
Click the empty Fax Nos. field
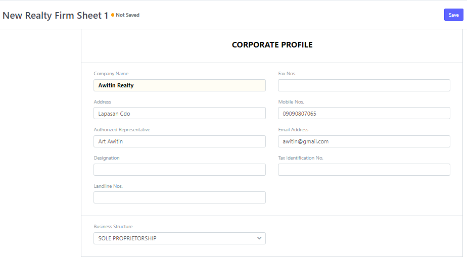[364, 85]
